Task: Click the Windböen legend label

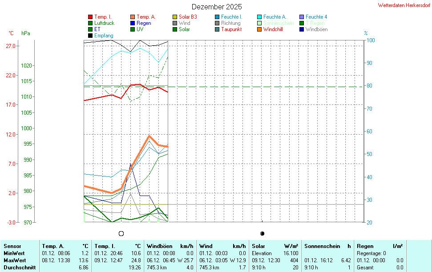Action: [316, 29]
